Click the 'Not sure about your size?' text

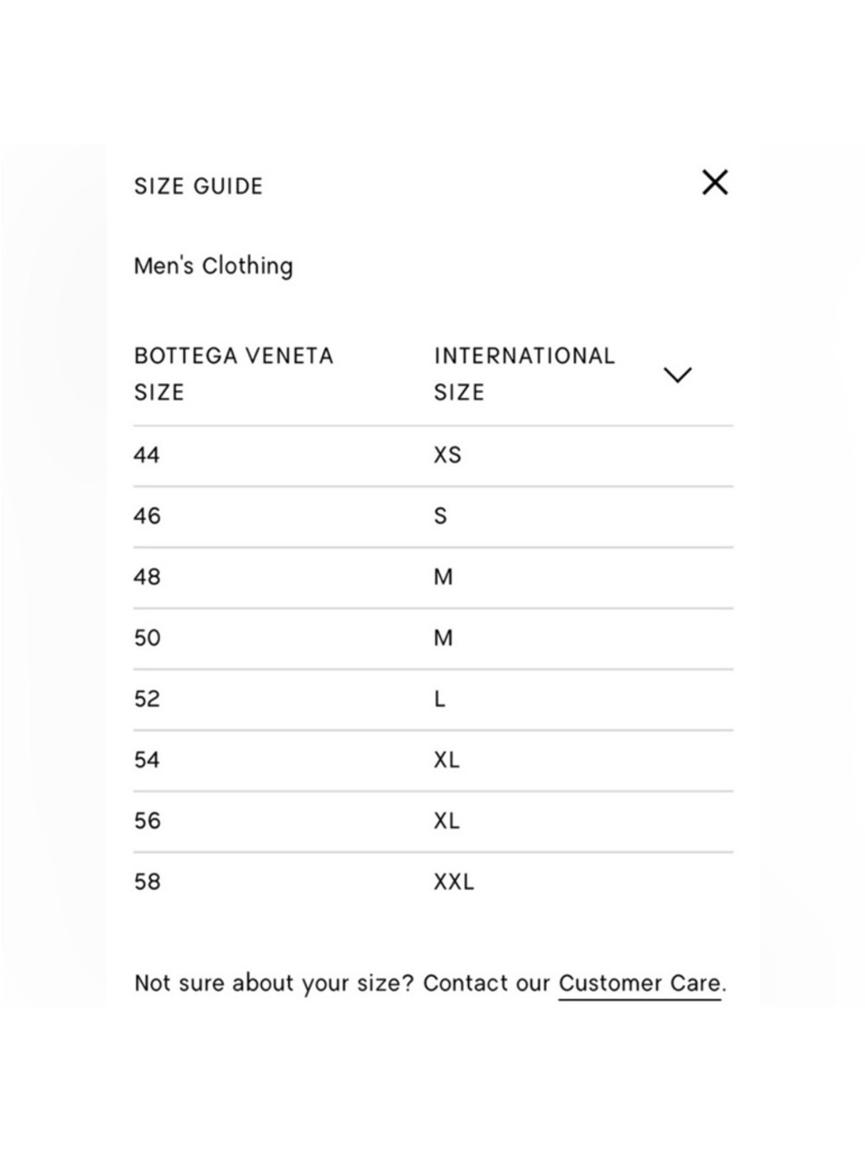(x=274, y=983)
